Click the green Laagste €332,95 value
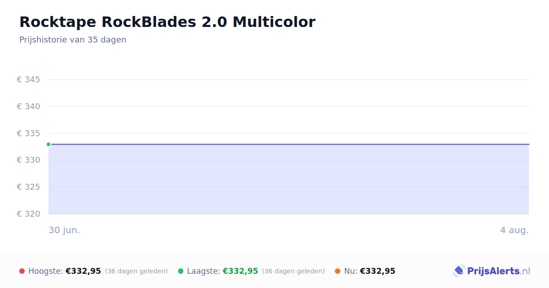This screenshot has width=549, height=288. (x=240, y=271)
